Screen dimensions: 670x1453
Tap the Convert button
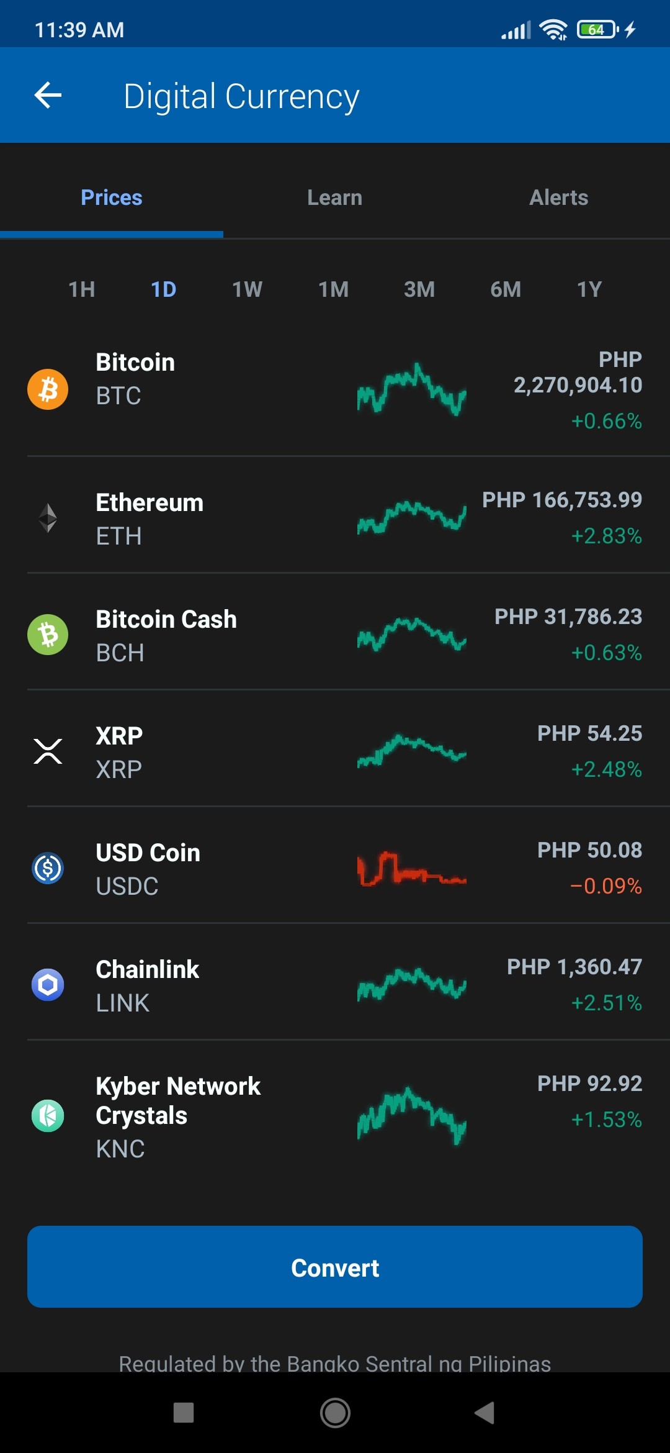pos(335,1267)
